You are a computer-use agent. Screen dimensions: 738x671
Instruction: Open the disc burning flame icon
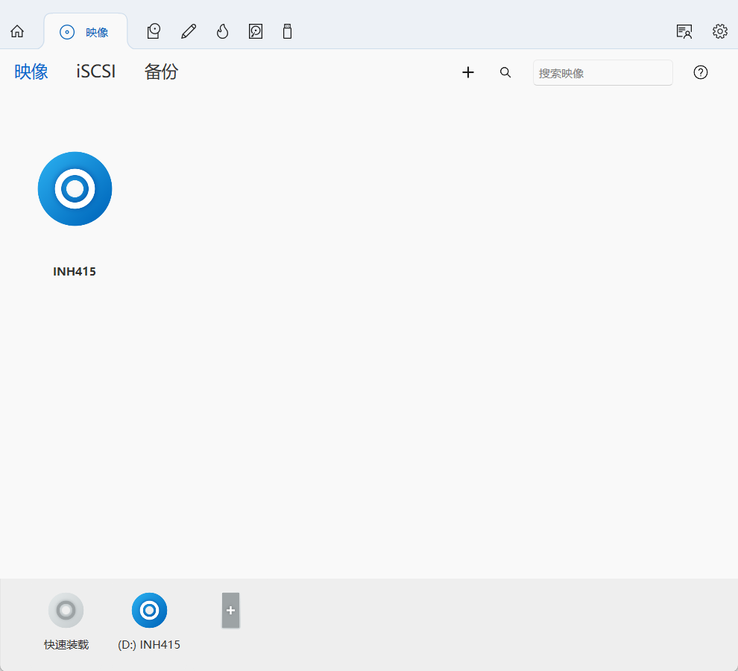[x=222, y=31]
